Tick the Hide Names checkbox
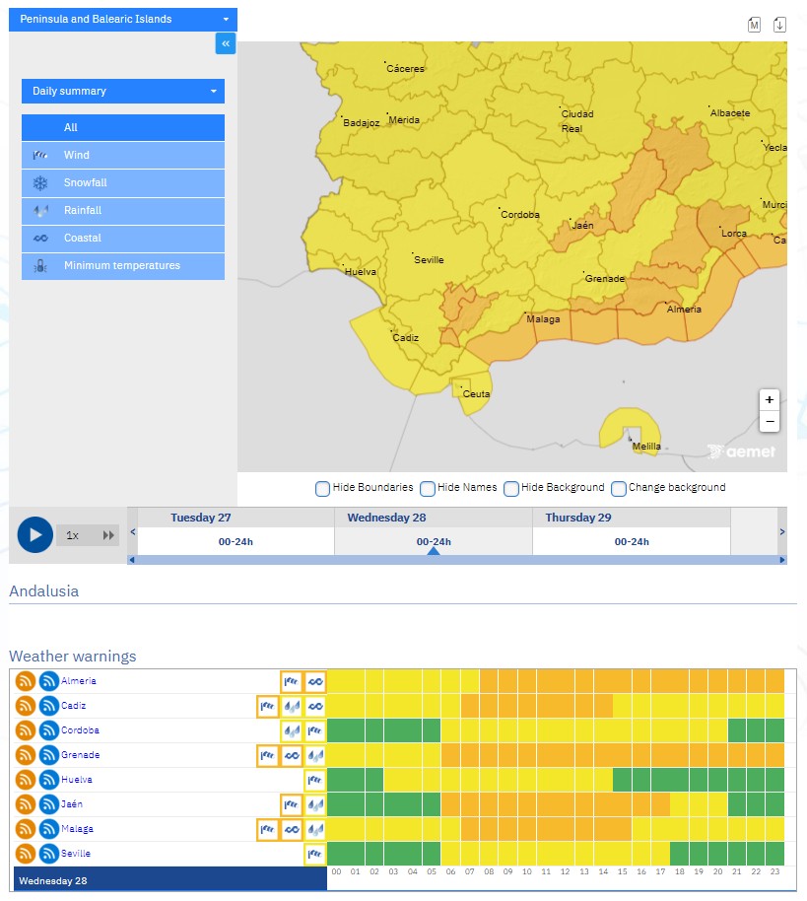Viewport: 807px width, 901px height. click(428, 488)
